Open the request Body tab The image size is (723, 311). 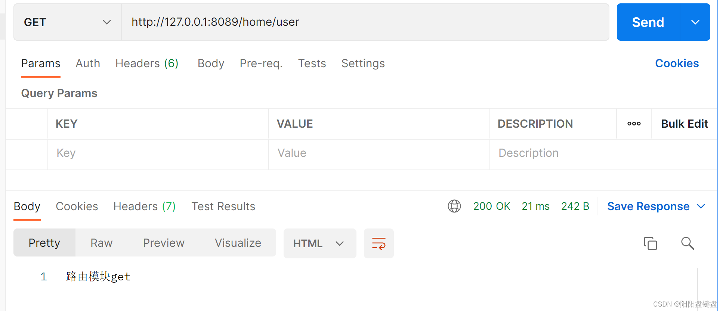tap(211, 63)
